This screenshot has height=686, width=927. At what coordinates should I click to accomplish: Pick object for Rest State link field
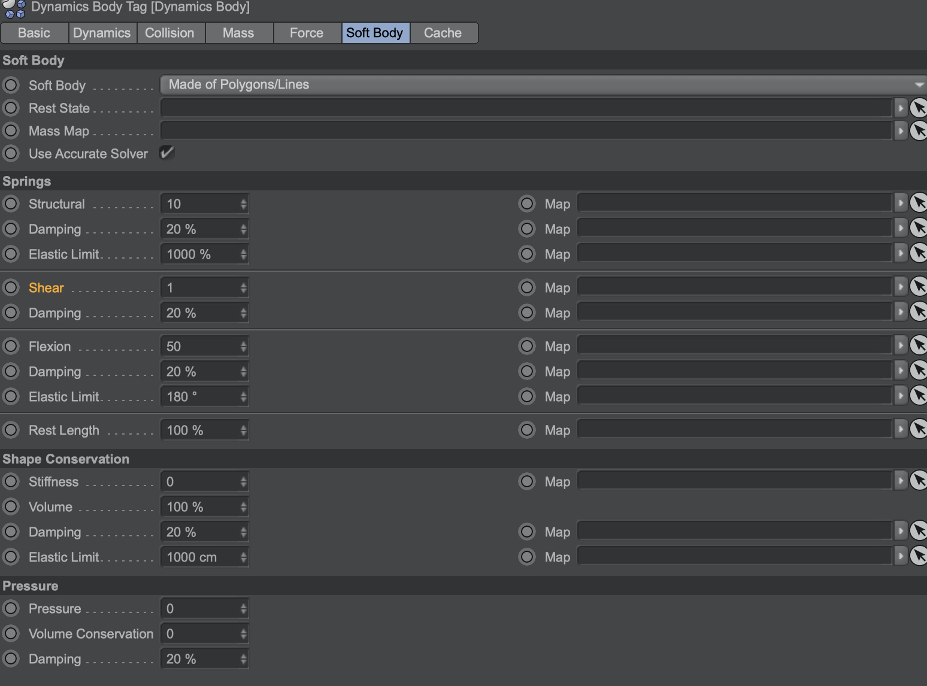click(x=919, y=108)
